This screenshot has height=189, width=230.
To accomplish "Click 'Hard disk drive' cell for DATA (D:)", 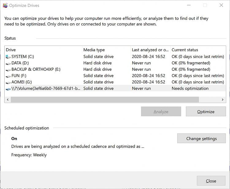I will (98, 63).
